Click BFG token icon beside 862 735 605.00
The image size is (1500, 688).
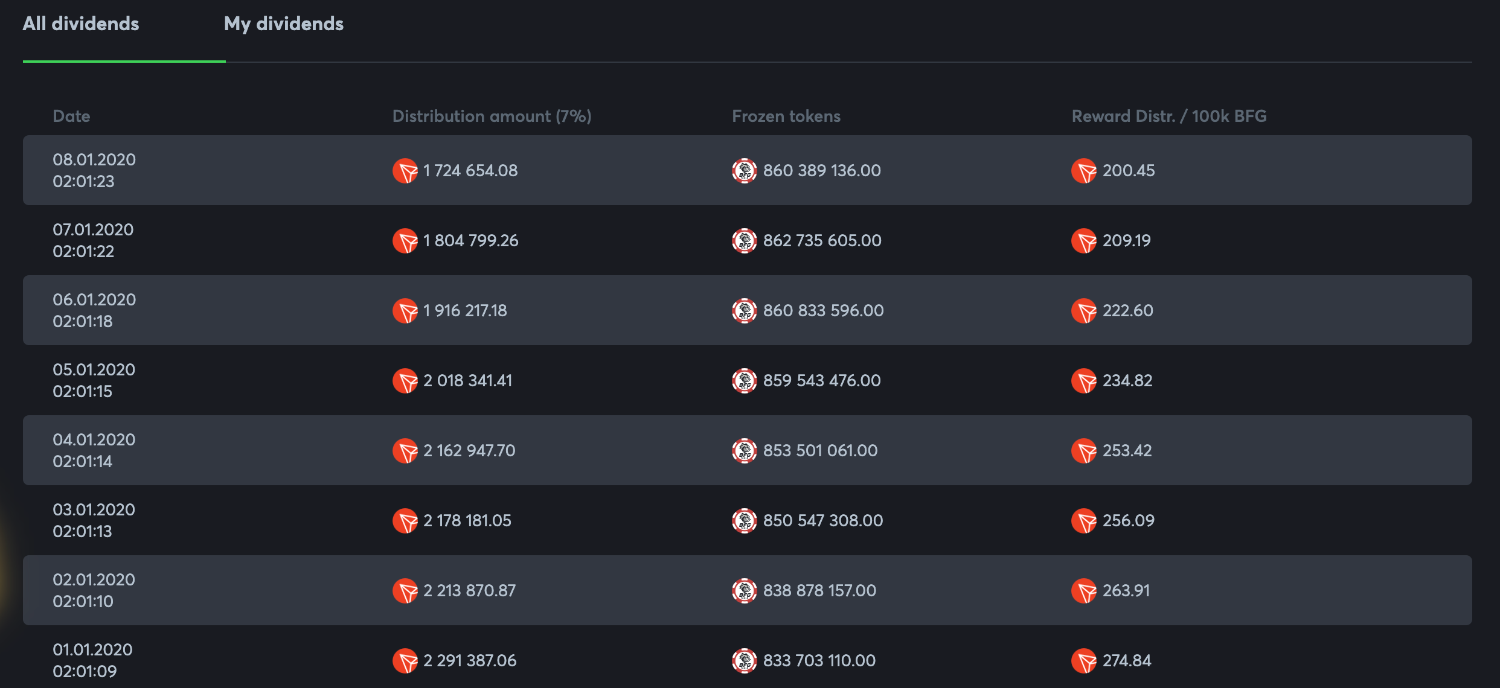coord(745,241)
